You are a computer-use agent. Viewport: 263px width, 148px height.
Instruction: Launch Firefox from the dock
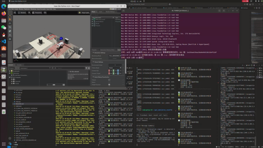click(x=4, y=13)
